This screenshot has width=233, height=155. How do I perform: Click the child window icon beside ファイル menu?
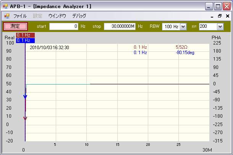[x=6, y=16]
